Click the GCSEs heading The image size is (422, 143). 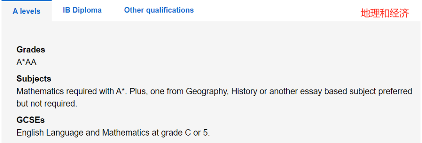(30, 120)
